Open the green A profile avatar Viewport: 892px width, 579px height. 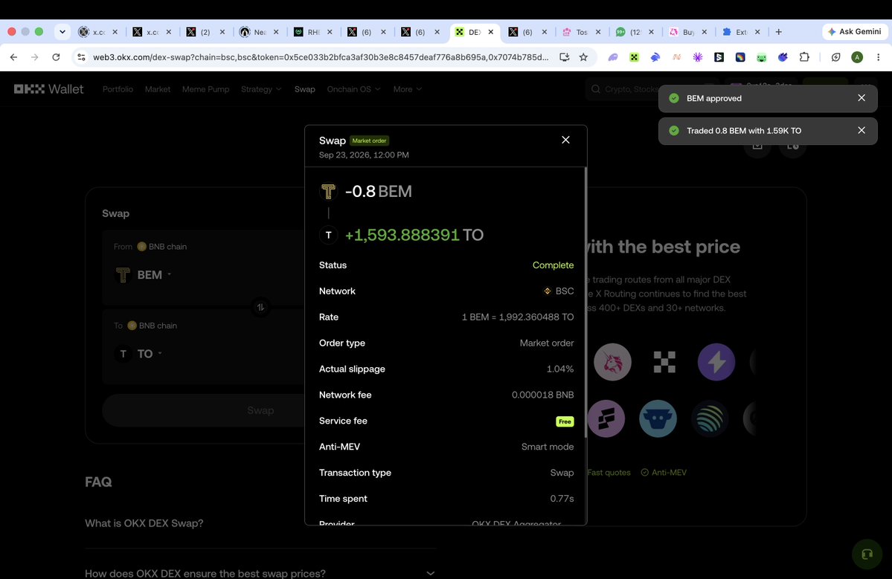tap(857, 56)
